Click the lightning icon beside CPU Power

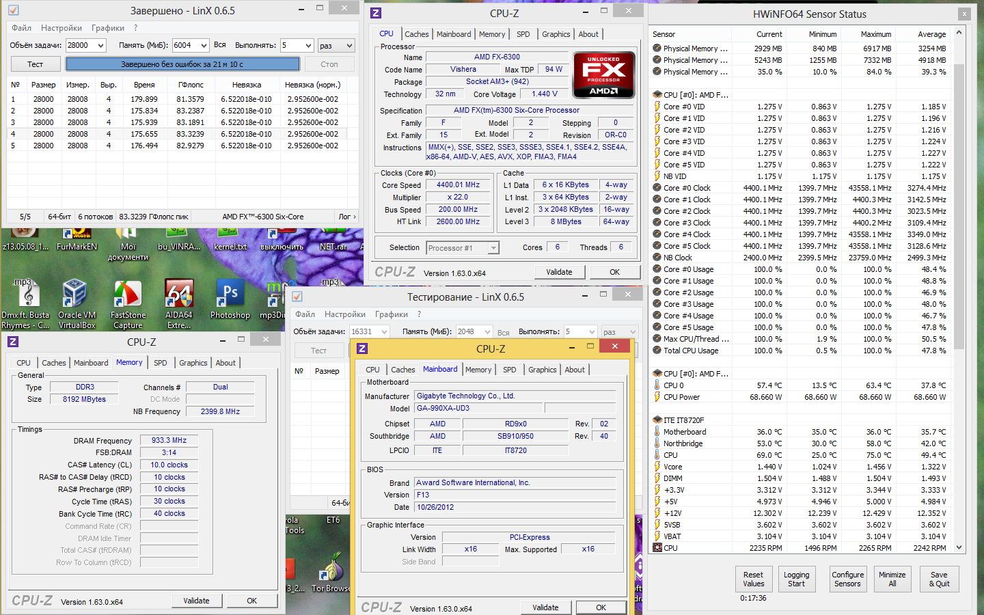coord(657,397)
